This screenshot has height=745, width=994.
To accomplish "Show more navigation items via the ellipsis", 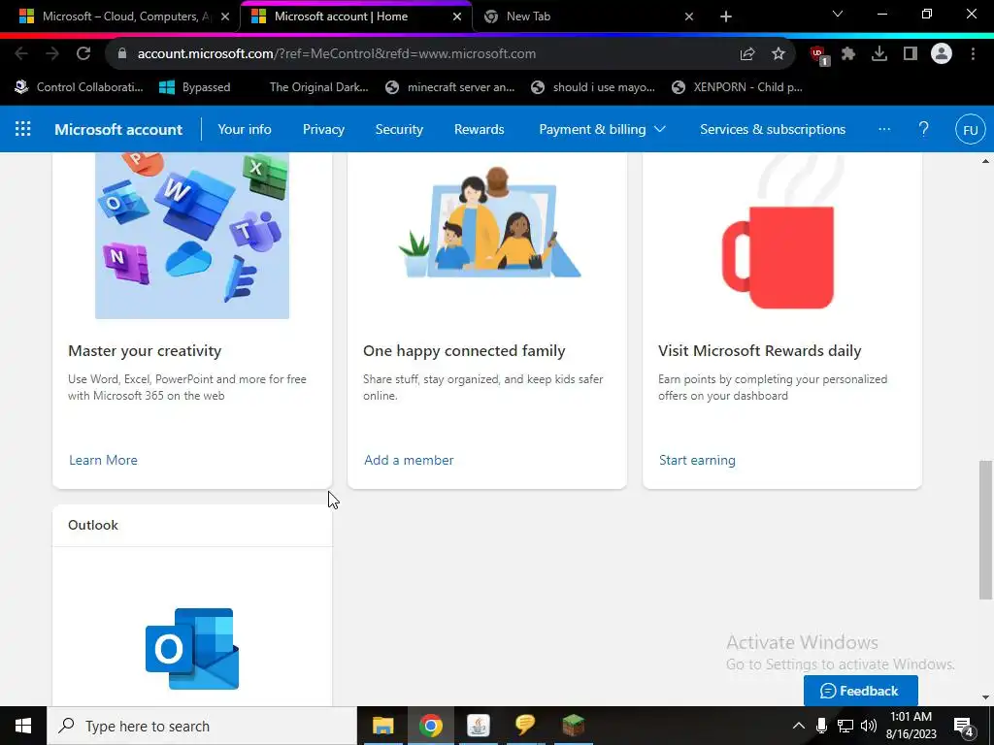I will 884,129.
